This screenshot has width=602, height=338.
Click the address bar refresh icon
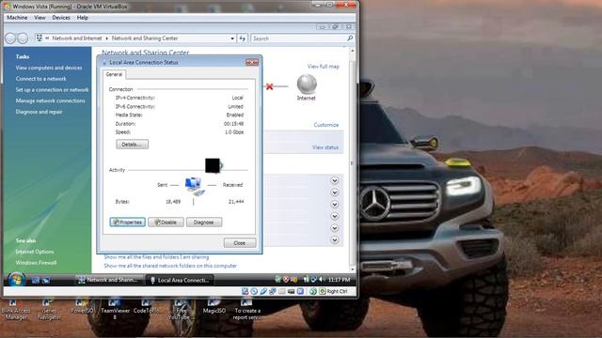tap(243, 38)
